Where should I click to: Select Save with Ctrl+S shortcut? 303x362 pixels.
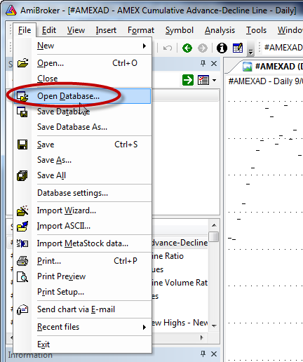[x=82, y=145]
